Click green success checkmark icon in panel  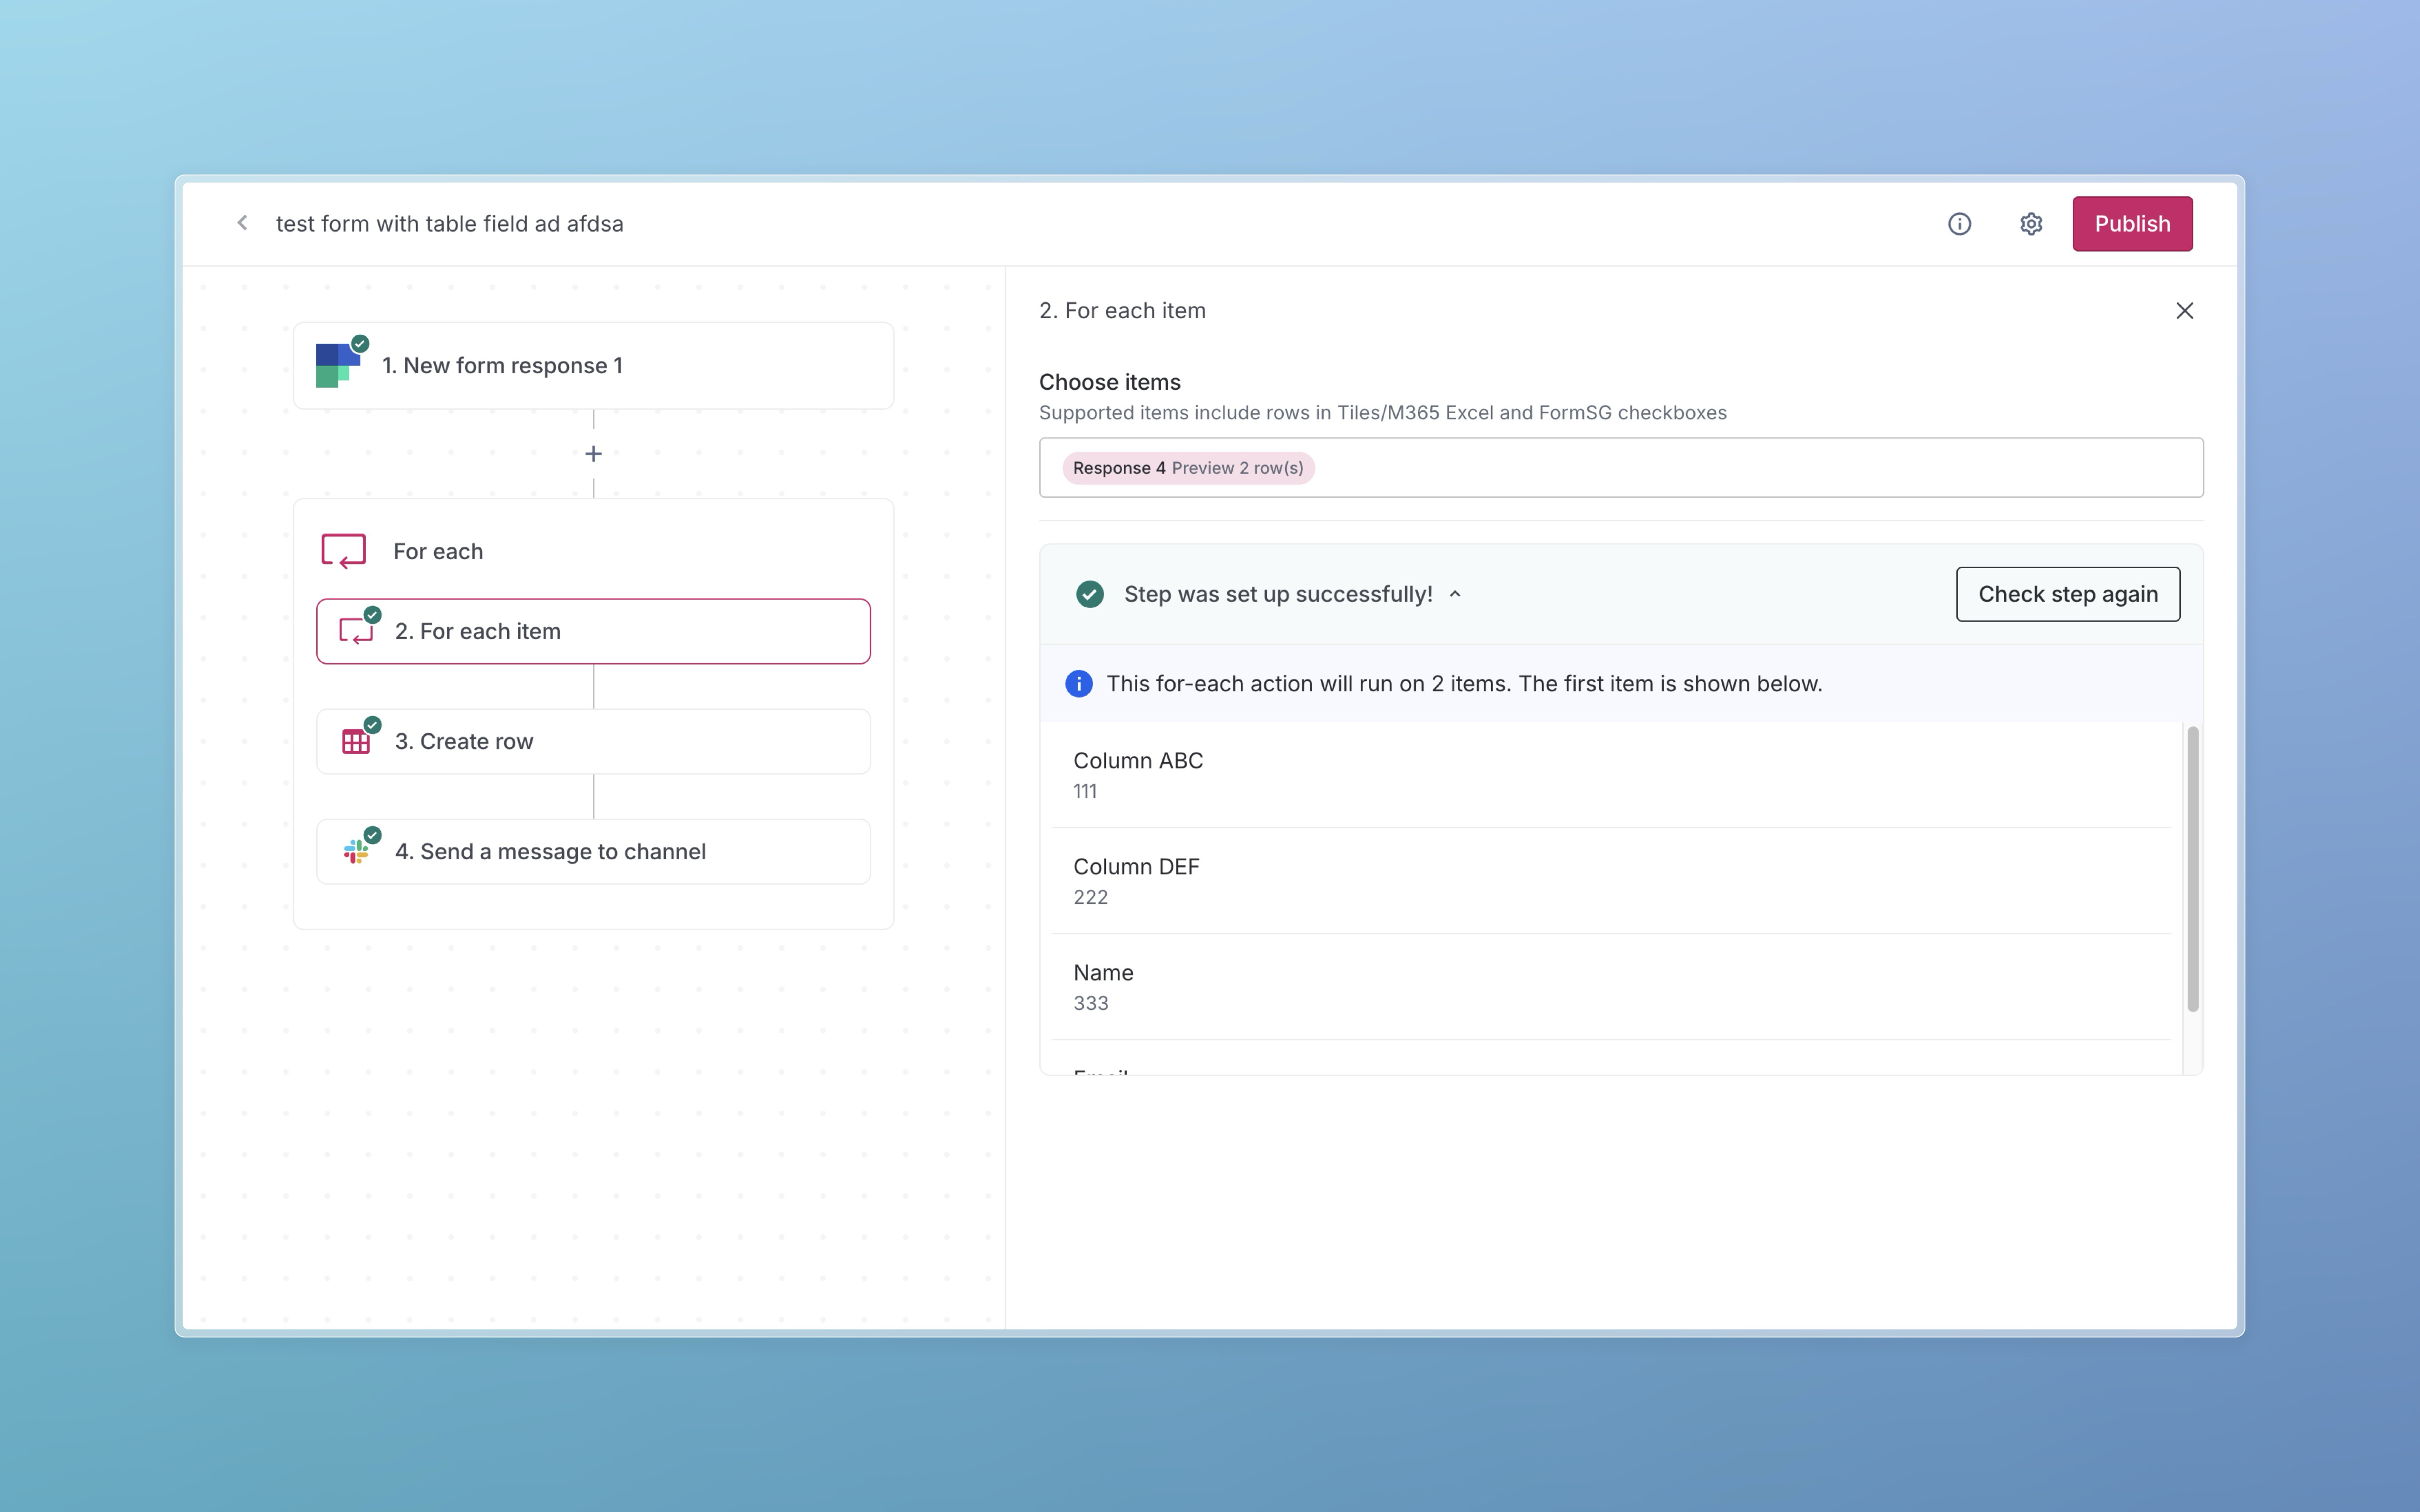click(x=1089, y=594)
